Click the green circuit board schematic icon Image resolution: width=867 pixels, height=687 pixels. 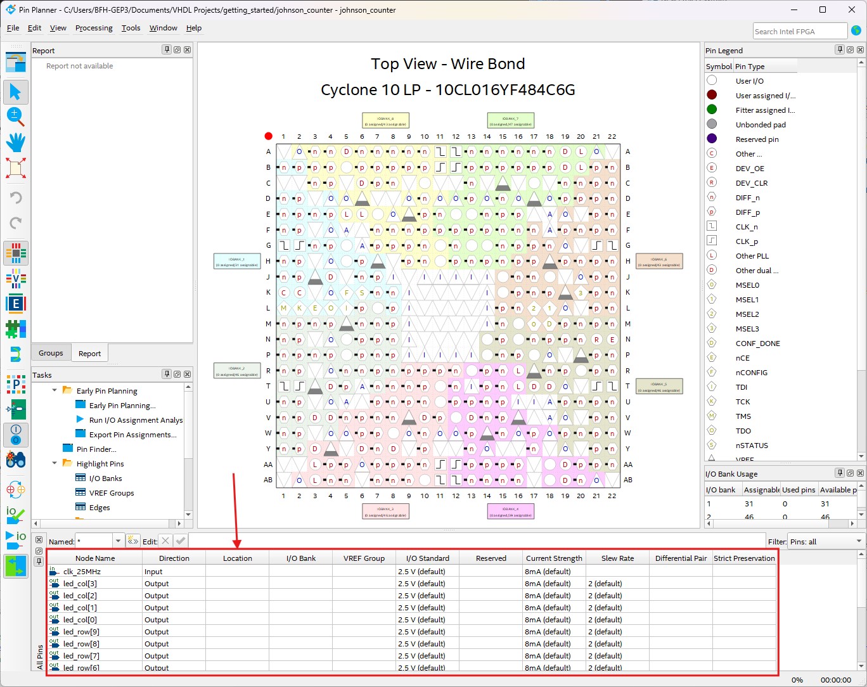[x=16, y=409]
